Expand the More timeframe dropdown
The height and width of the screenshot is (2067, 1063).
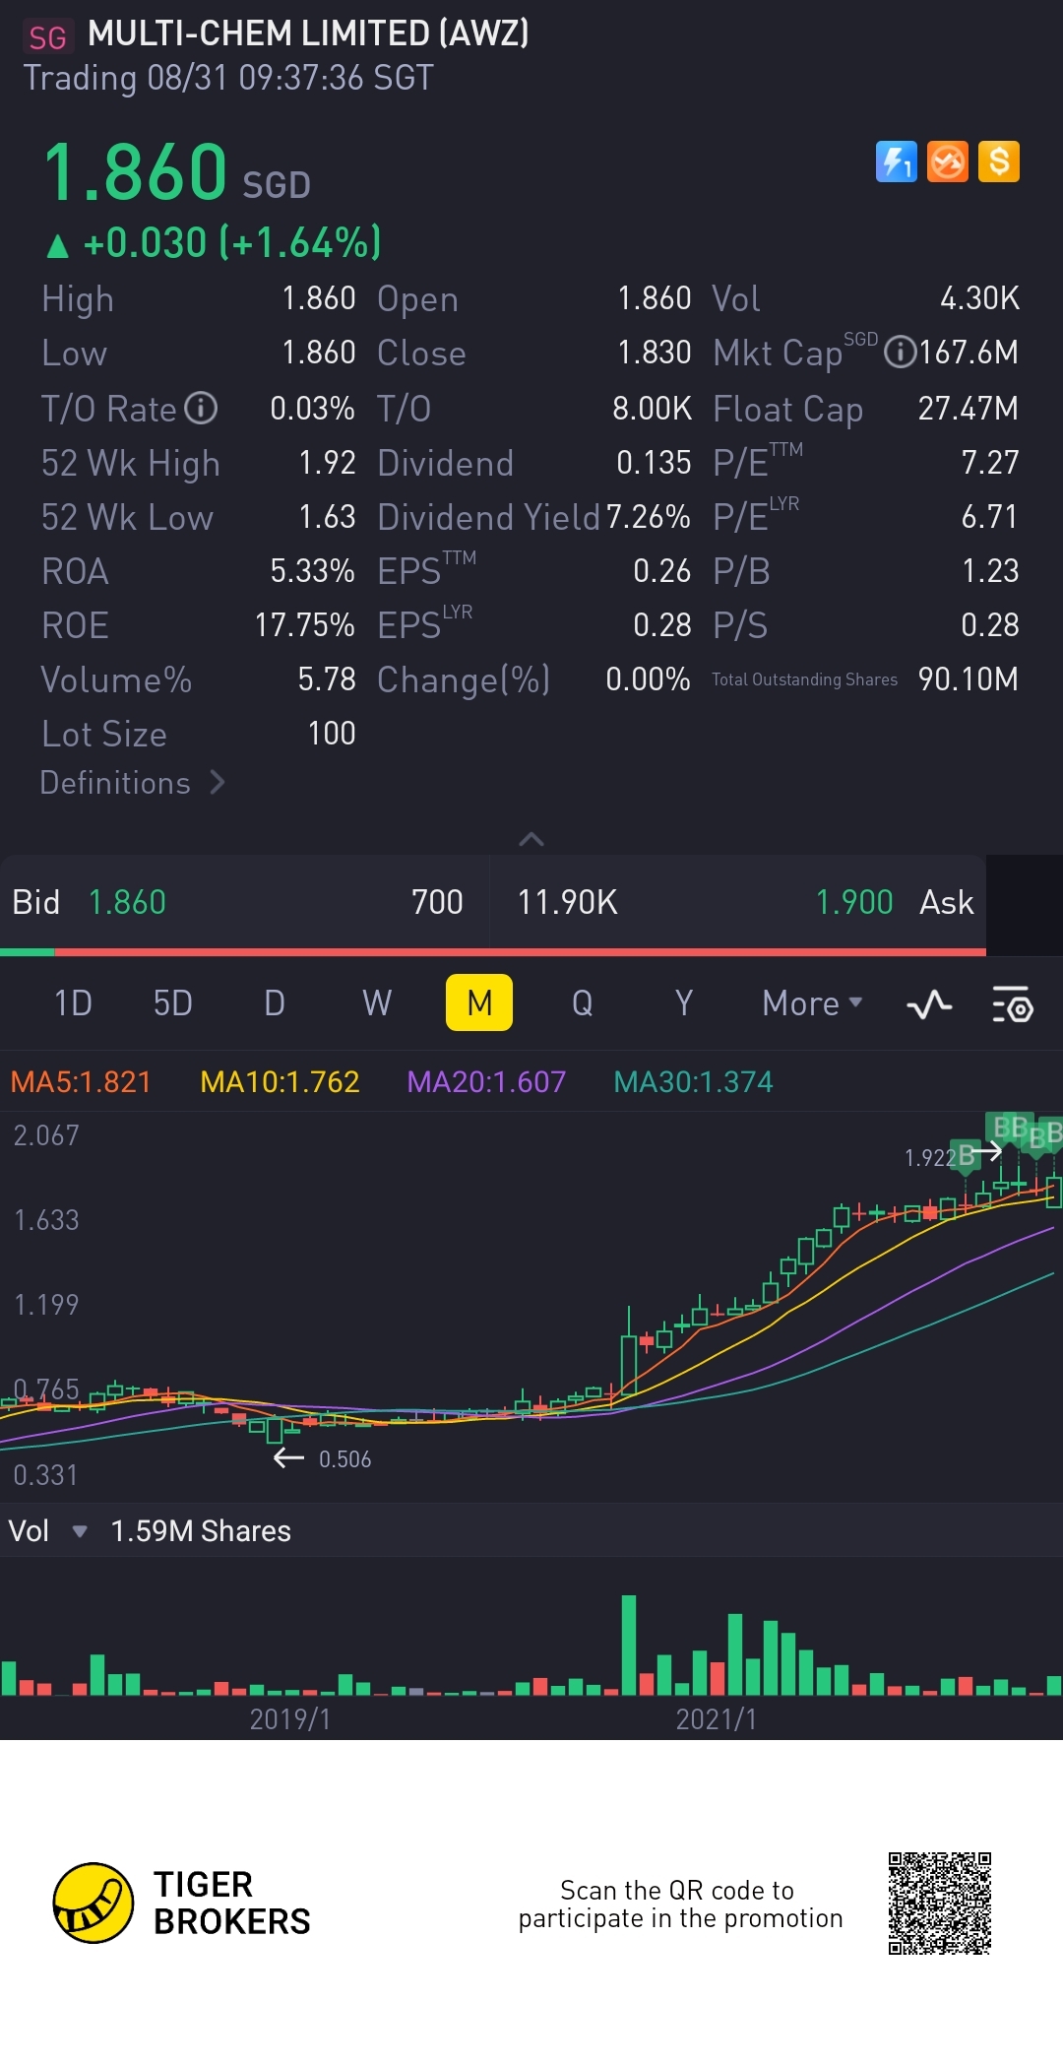point(812,1003)
